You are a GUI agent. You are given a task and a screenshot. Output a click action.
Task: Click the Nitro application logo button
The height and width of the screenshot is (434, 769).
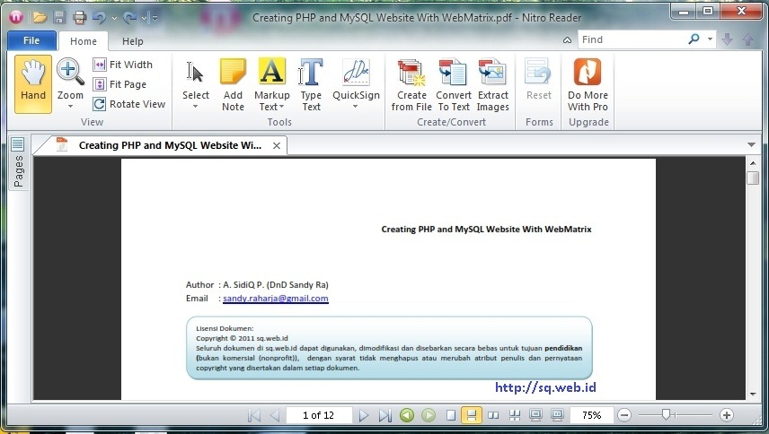(x=16, y=18)
